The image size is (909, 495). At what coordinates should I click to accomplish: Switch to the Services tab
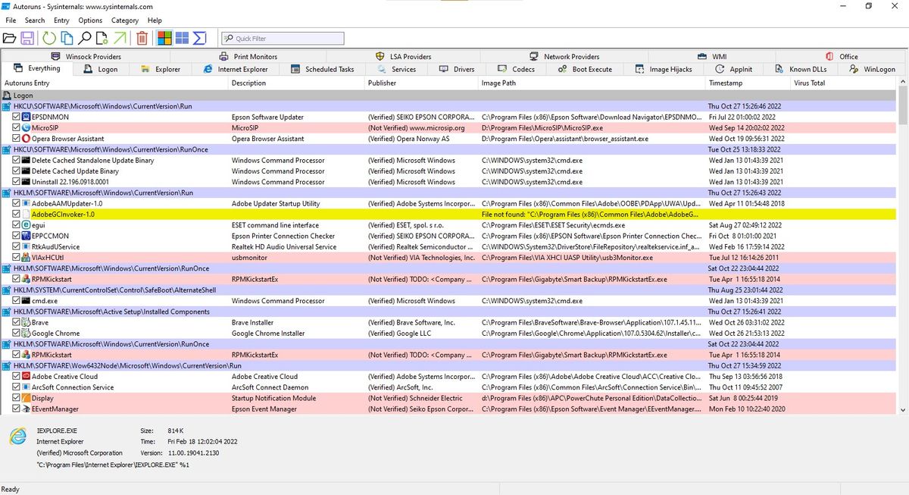coord(397,69)
